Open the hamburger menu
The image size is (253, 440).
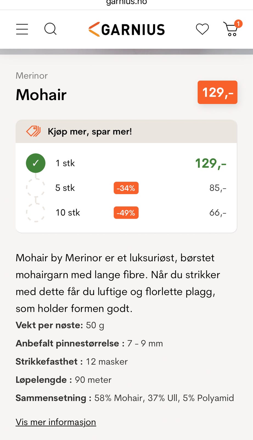(22, 29)
